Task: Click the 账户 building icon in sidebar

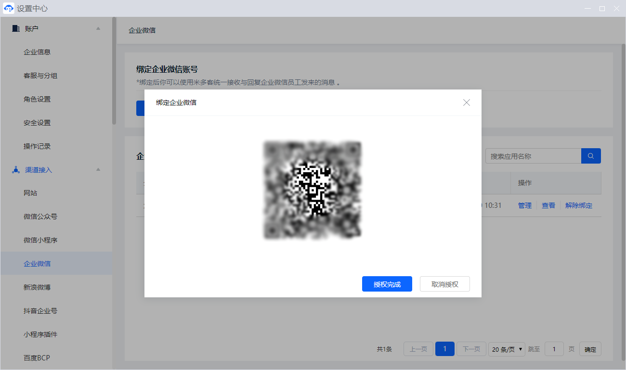Action: point(16,28)
